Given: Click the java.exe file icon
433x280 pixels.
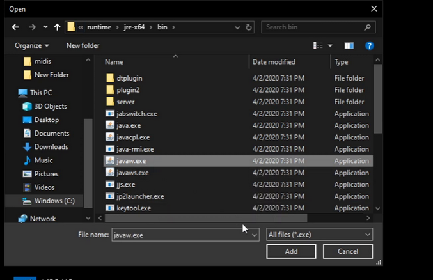Looking at the screenshot, I should coord(110,125).
